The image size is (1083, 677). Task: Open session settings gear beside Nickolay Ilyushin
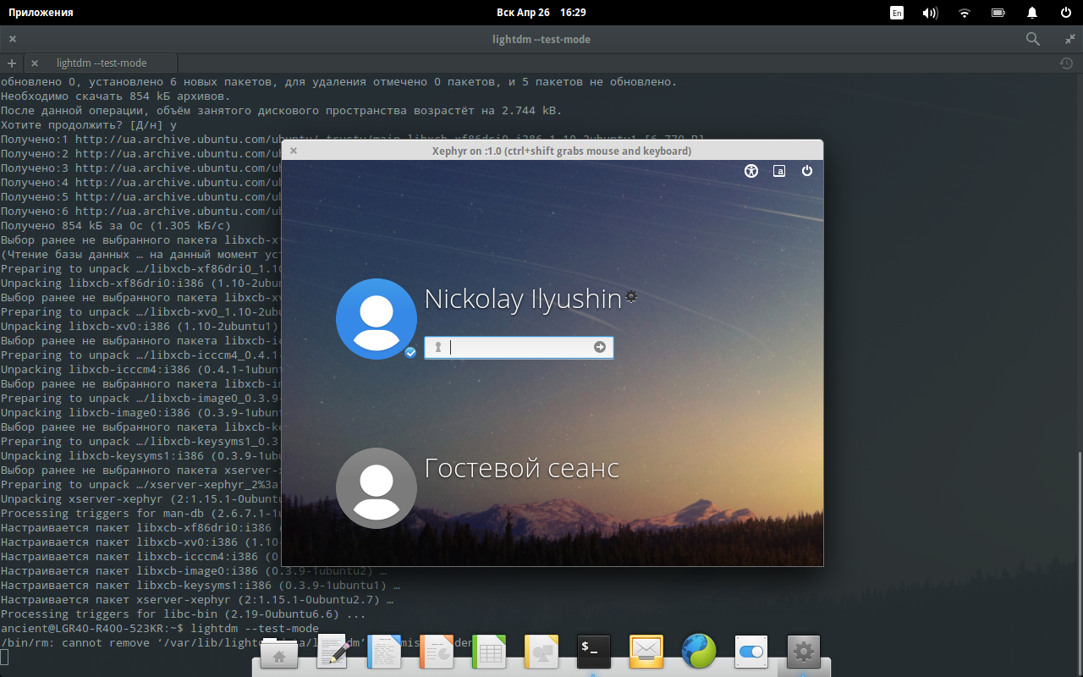tap(631, 296)
